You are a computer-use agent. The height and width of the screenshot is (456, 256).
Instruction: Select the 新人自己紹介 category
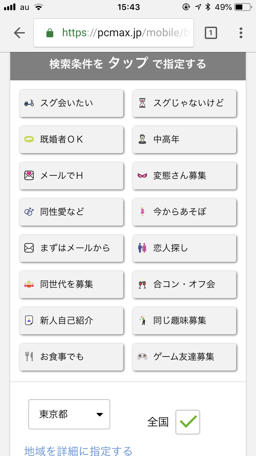(71, 321)
